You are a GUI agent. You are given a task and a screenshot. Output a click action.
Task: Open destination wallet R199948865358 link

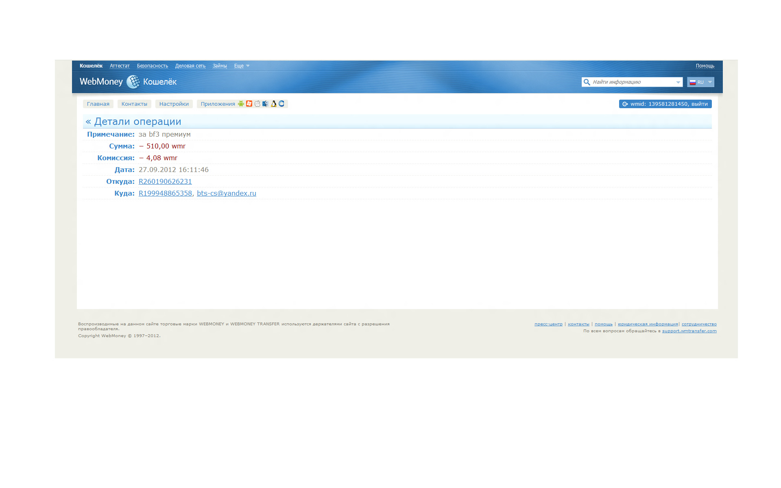pos(165,193)
